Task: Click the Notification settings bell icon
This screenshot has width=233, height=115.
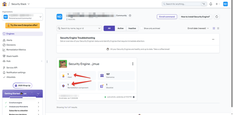Action: [4, 72]
